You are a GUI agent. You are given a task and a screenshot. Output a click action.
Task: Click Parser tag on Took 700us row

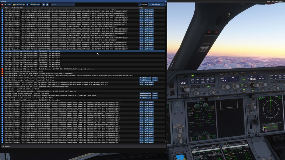tap(155, 78)
